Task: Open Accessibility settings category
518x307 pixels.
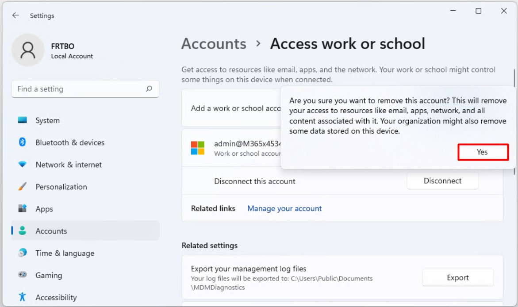Action: click(x=85, y=297)
